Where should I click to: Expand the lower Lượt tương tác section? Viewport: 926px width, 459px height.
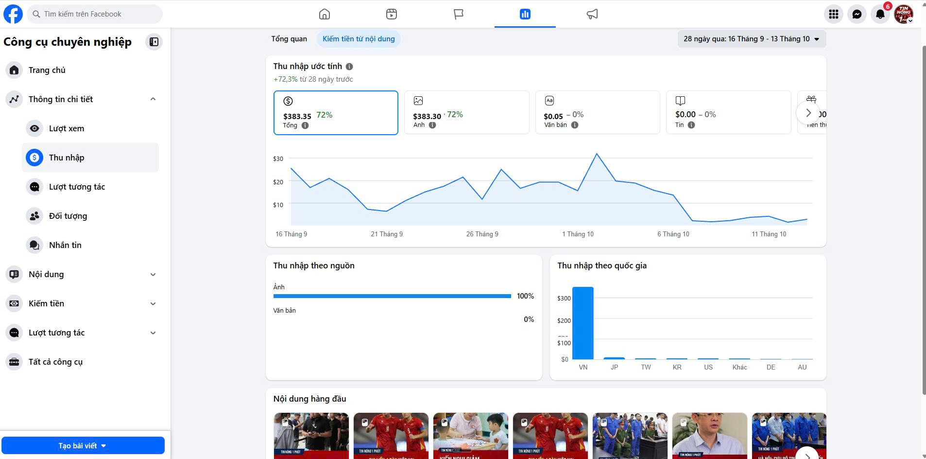click(153, 333)
